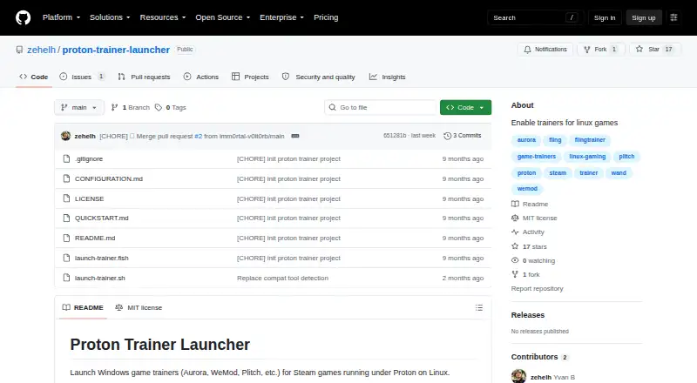Click the proton topic tag

pos(527,173)
